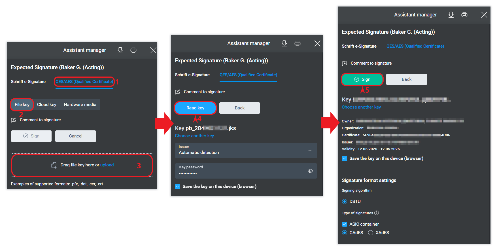
Task: Show the key password via eye icon
Action: coord(310,171)
